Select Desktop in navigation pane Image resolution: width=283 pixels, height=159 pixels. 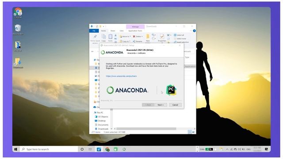[100, 121]
